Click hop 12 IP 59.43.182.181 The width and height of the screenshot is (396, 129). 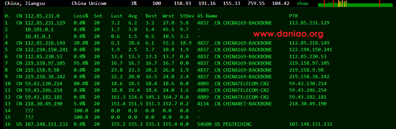pyautogui.click(x=44, y=97)
